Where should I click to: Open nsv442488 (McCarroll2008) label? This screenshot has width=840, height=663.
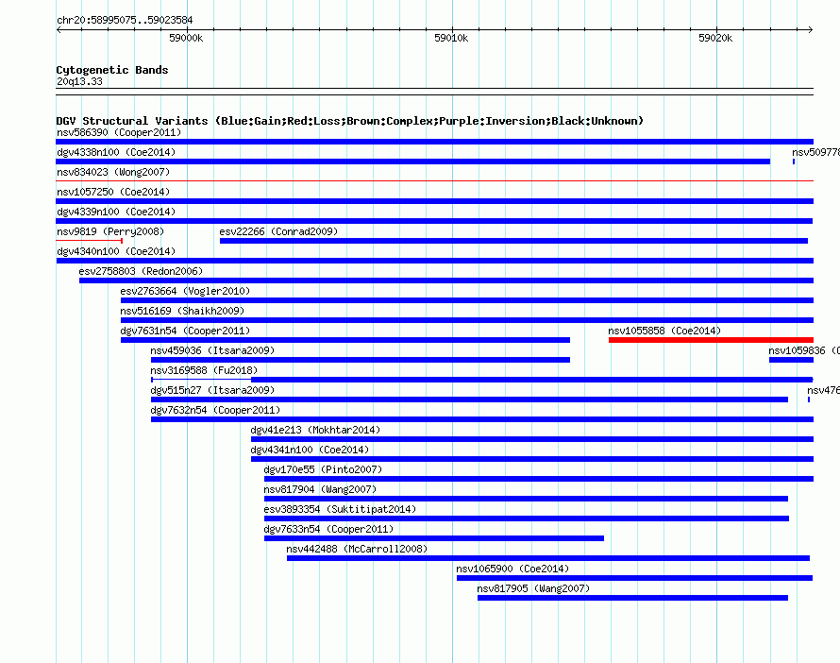(357, 549)
